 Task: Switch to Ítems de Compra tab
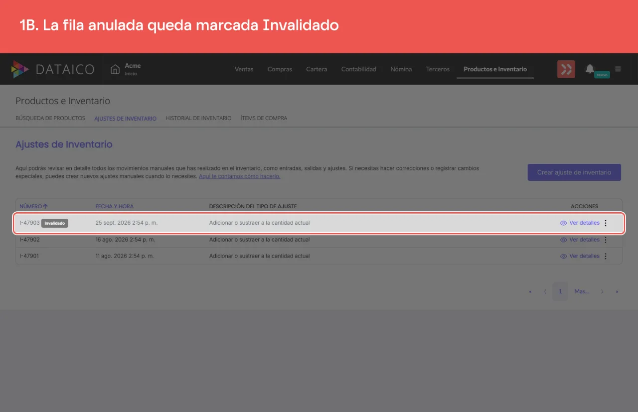tap(264, 119)
